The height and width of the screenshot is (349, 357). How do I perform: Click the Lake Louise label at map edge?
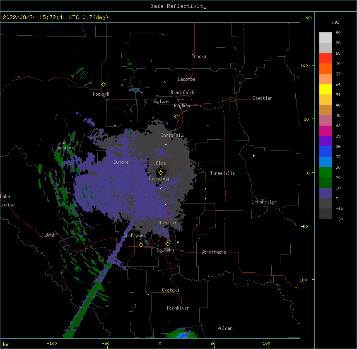7,201
